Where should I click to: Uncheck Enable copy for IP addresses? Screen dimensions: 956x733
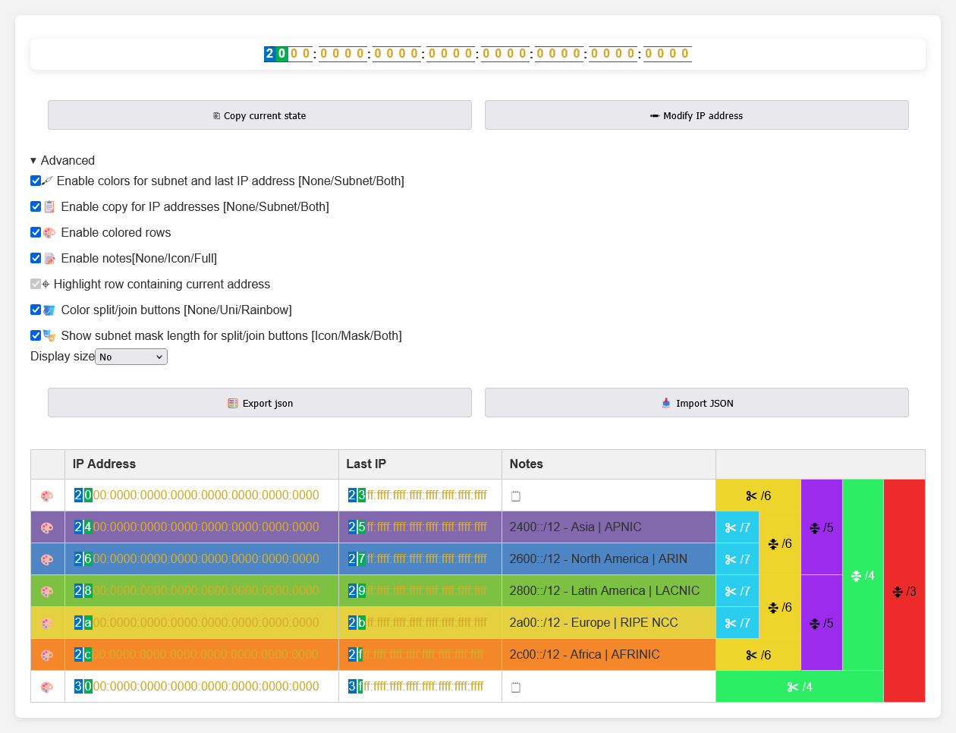point(36,206)
